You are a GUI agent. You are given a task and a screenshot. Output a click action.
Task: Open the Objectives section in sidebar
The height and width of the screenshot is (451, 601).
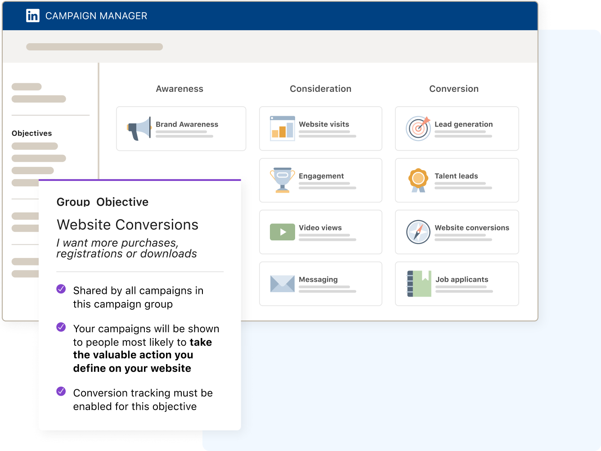point(32,133)
